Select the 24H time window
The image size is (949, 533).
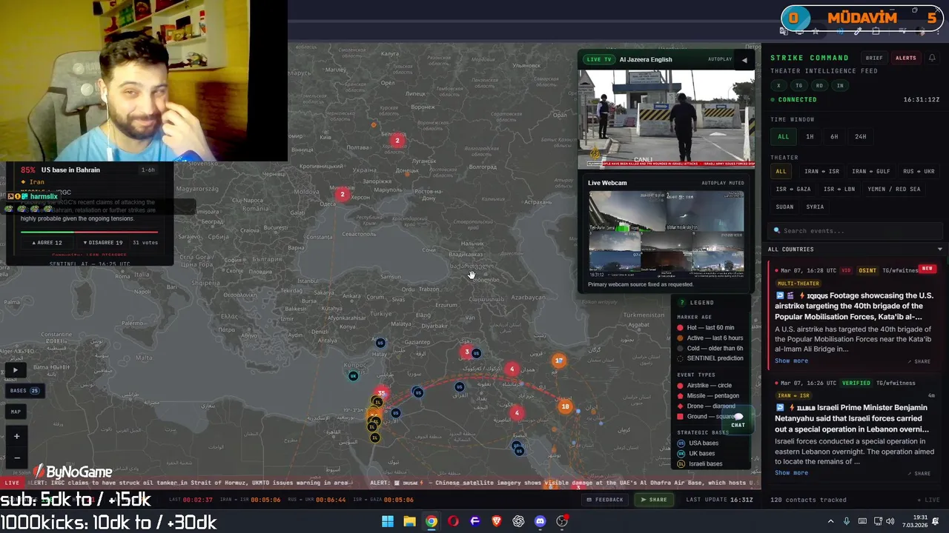(860, 137)
